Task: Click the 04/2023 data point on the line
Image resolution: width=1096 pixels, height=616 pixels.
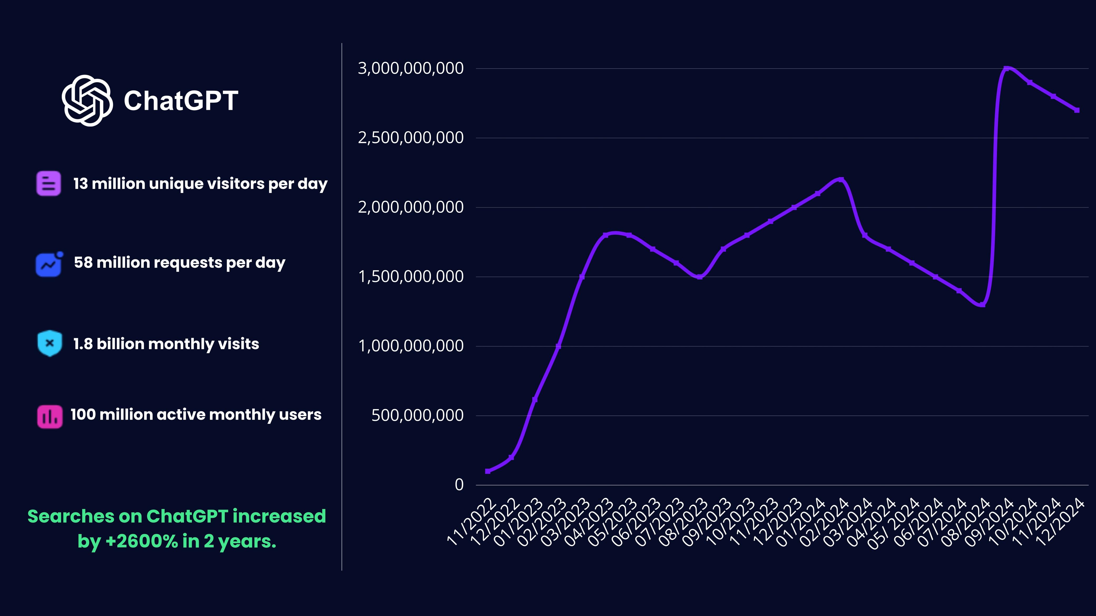Action: 605,235
